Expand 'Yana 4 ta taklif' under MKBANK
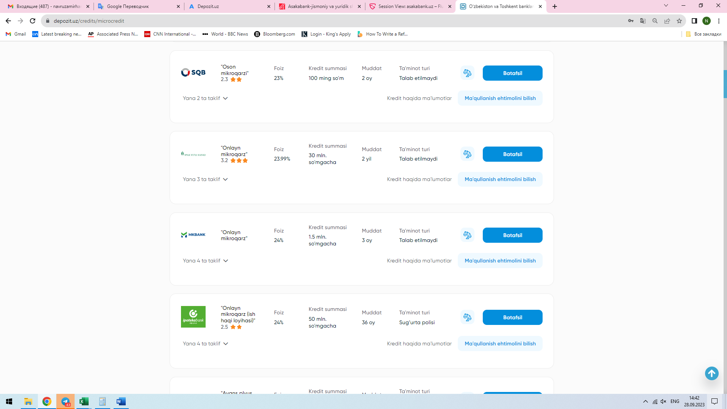The width and height of the screenshot is (727, 409). [206, 261]
